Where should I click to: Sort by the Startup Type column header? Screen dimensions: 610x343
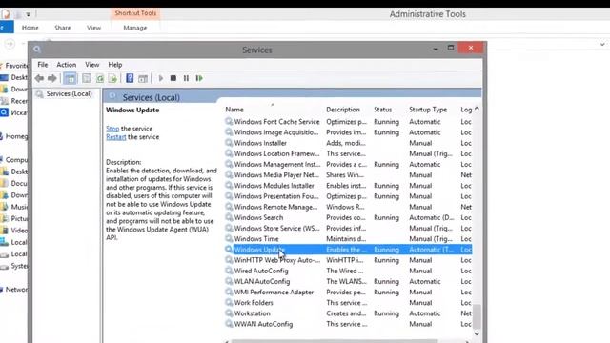428,110
